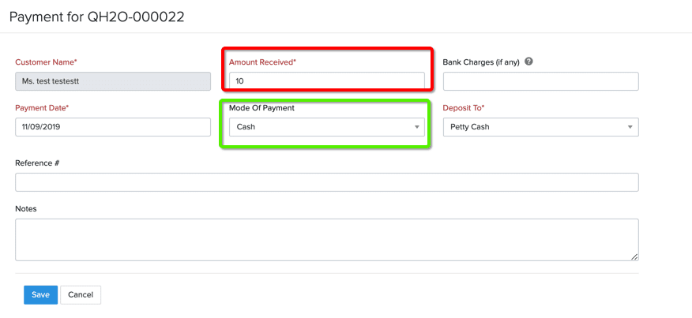Click the Notes textarea resize handle corner

634,256
